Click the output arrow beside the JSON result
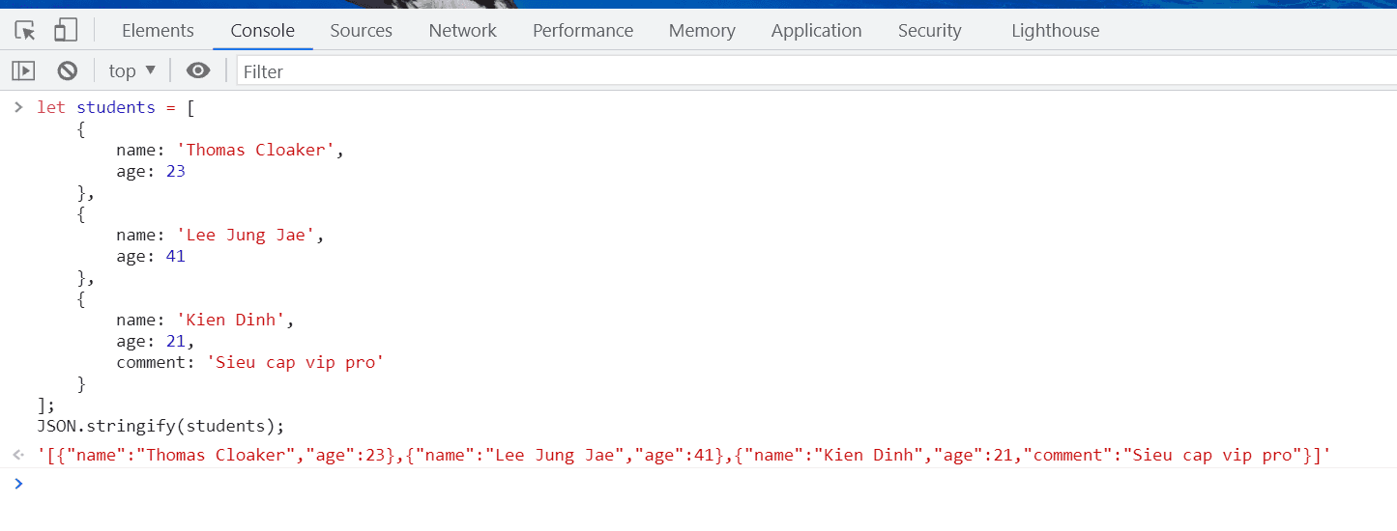Screen dimensions: 1397x531 tap(17, 455)
